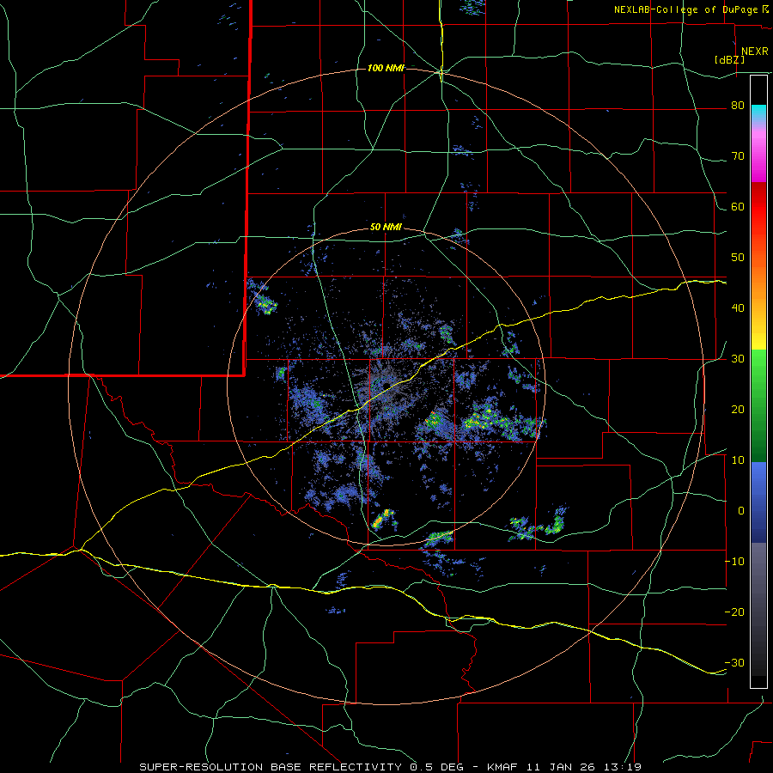
Task: Click the 50 NMI range ring label
Action: (386, 228)
